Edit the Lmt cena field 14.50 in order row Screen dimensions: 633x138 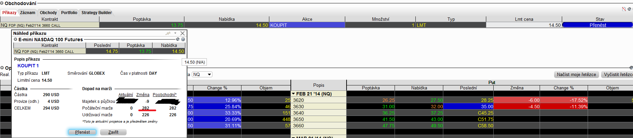524,25
